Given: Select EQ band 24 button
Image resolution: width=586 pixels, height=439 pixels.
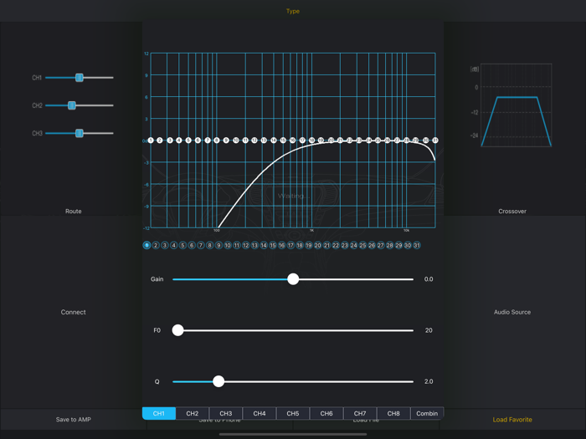Looking at the screenshot, I should coord(353,245).
